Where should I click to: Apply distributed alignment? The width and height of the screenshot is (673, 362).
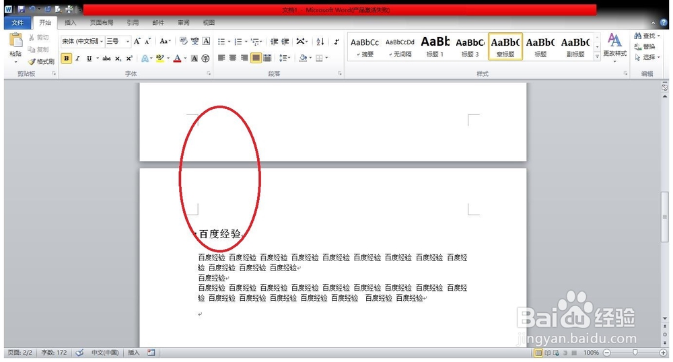tap(267, 58)
